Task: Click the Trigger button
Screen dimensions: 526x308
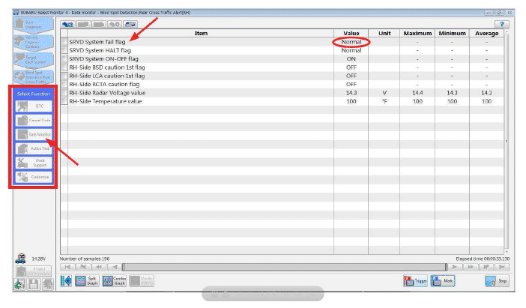Action: pyautogui.click(x=415, y=281)
